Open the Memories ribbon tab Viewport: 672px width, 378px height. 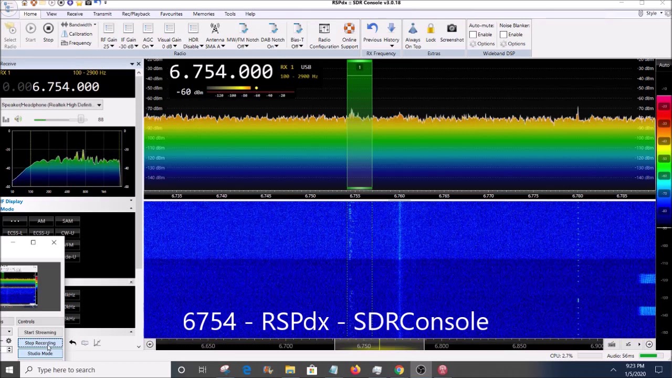[x=204, y=14]
